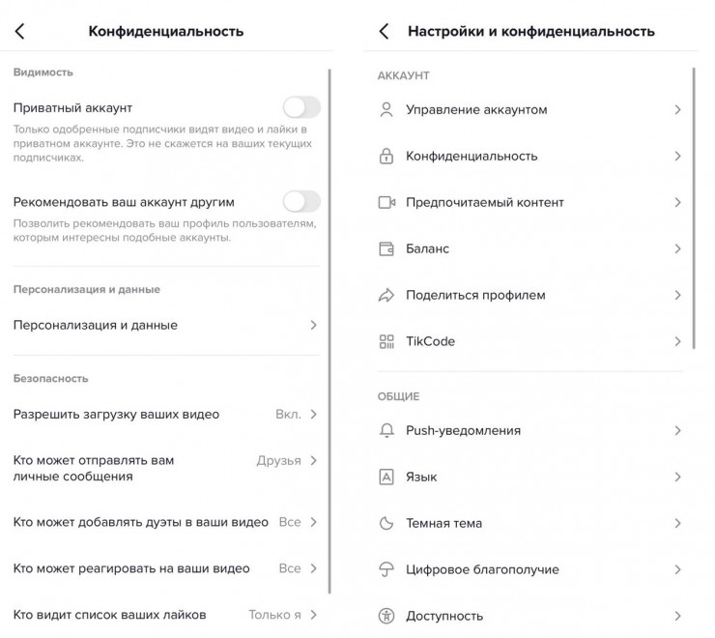Click the lock icon beside Конфиденциальность
The height and width of the screenshot is (638, 715).
[x=386, y=156]
